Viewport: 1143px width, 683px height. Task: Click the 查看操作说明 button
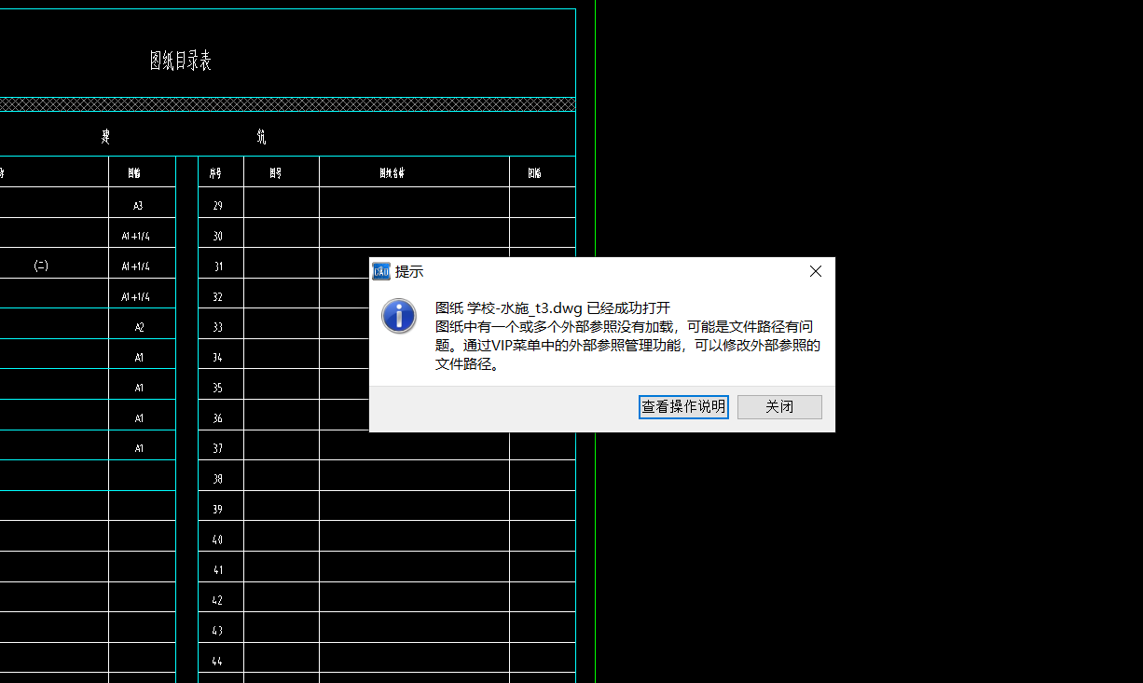click(683, 407)
